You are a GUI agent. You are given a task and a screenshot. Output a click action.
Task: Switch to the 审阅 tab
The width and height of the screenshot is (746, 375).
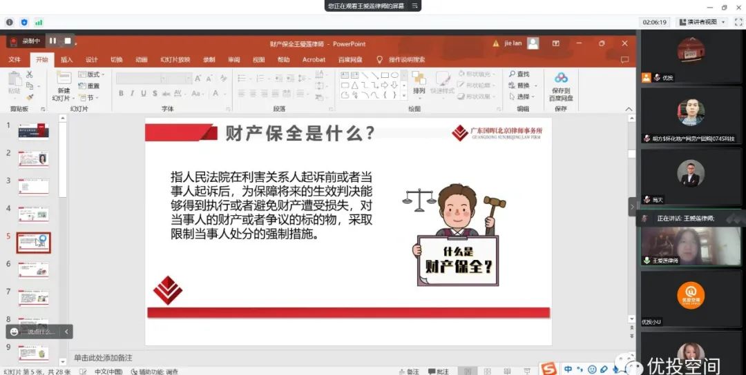click(233, 60)
